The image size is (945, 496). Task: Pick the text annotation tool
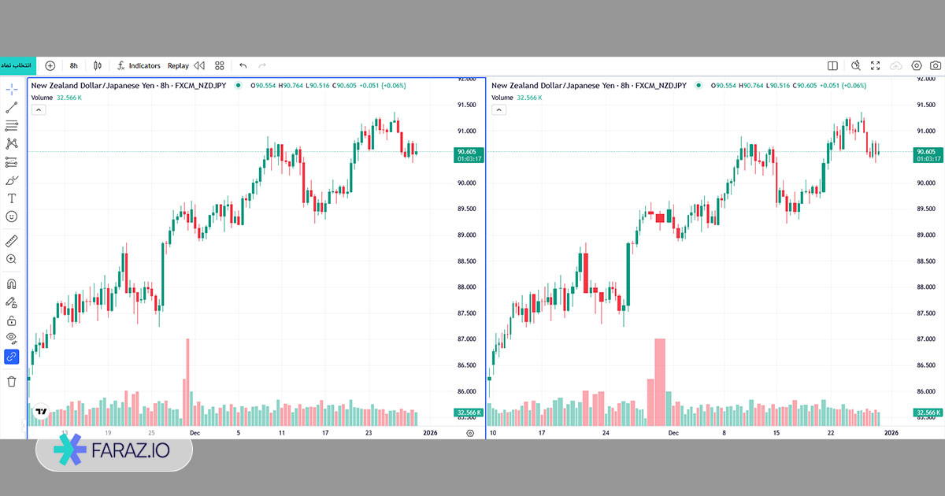tap(12, 198)
